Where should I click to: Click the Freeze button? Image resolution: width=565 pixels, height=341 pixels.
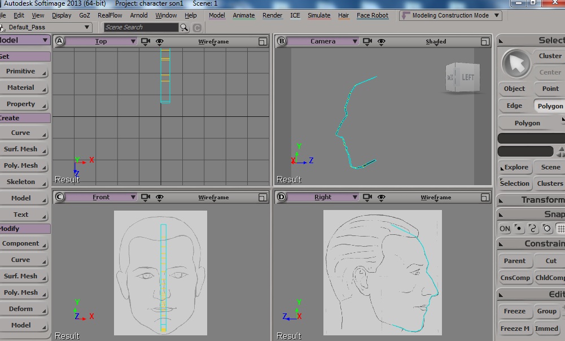coord(515,311)
